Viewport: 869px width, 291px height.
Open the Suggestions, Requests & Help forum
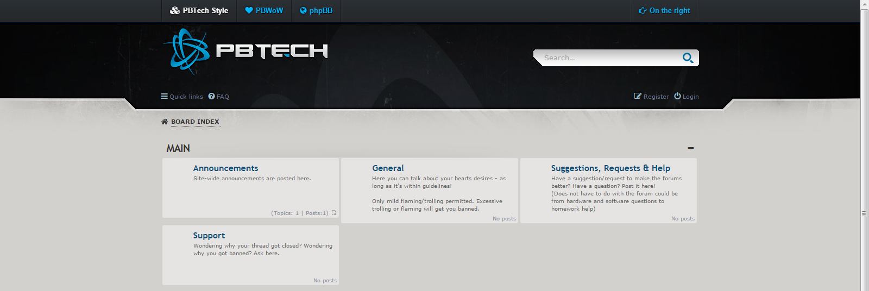point(610,168)
